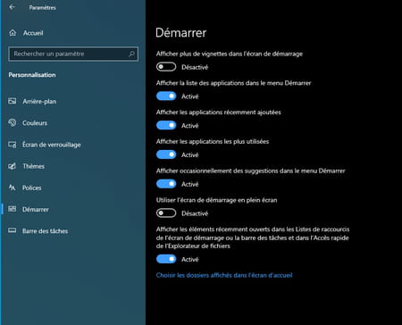Disable recently added applications toggle
402x325 pixels.
tap(166, 125)
